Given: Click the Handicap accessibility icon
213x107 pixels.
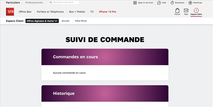Looking at the screenshot, I should pyautogui.click(x=190, y=3).
